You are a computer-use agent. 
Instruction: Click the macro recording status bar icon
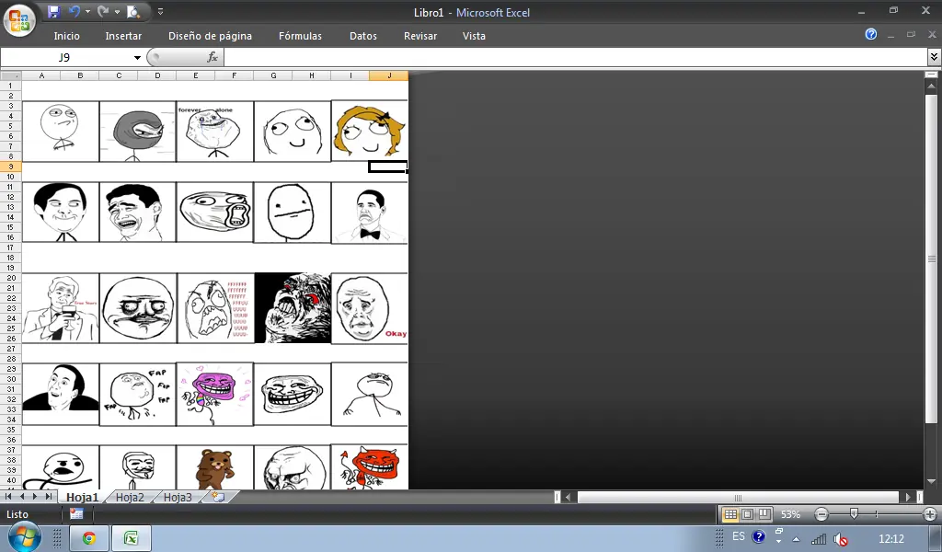tap(76, 513)
